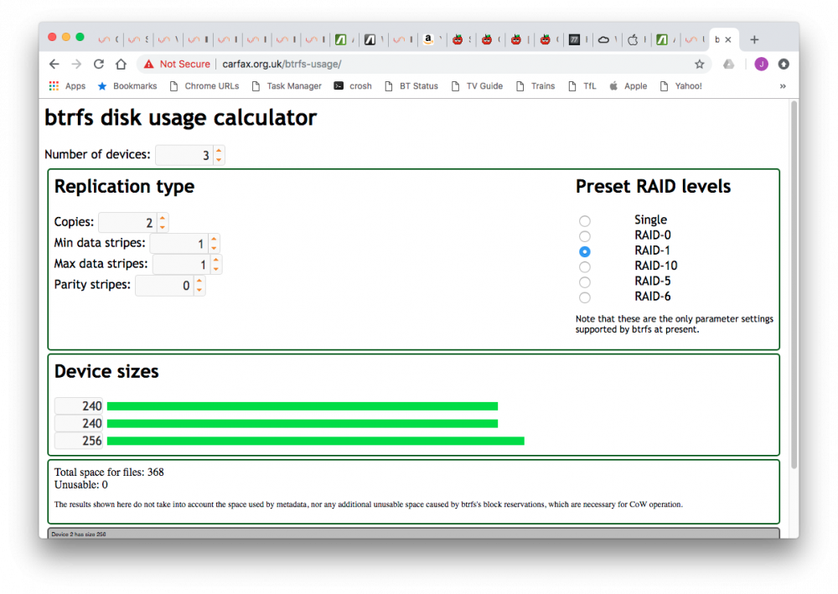The image size is (838, 594).
Task: Open the purple profile avatar menu
Action: coord(761,65)
